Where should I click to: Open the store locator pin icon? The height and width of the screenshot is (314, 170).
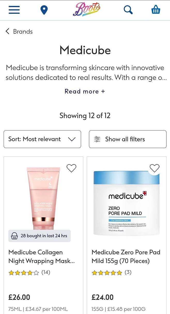pyautogui.click(x=44, y=10)
